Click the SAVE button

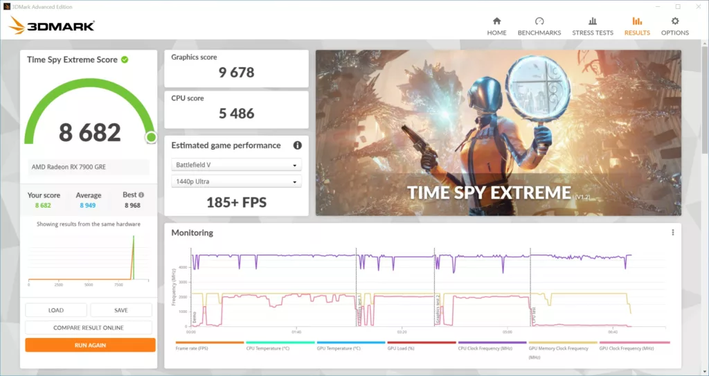click(121, 310)
